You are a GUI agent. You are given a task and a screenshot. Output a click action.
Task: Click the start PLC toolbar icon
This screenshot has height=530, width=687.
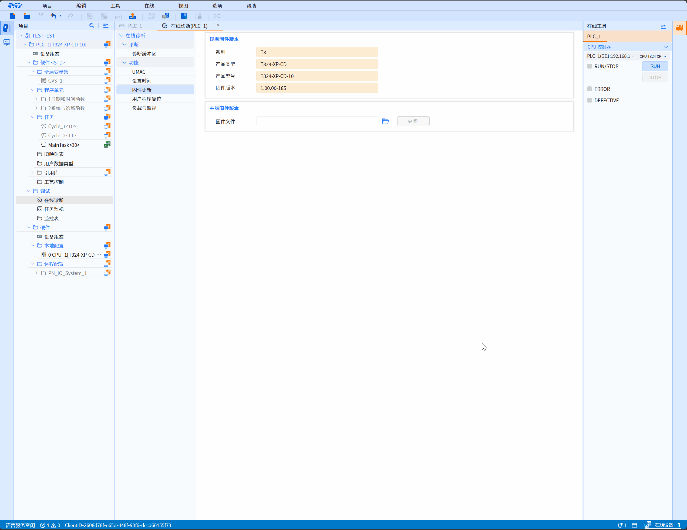[x=184, y=16]
